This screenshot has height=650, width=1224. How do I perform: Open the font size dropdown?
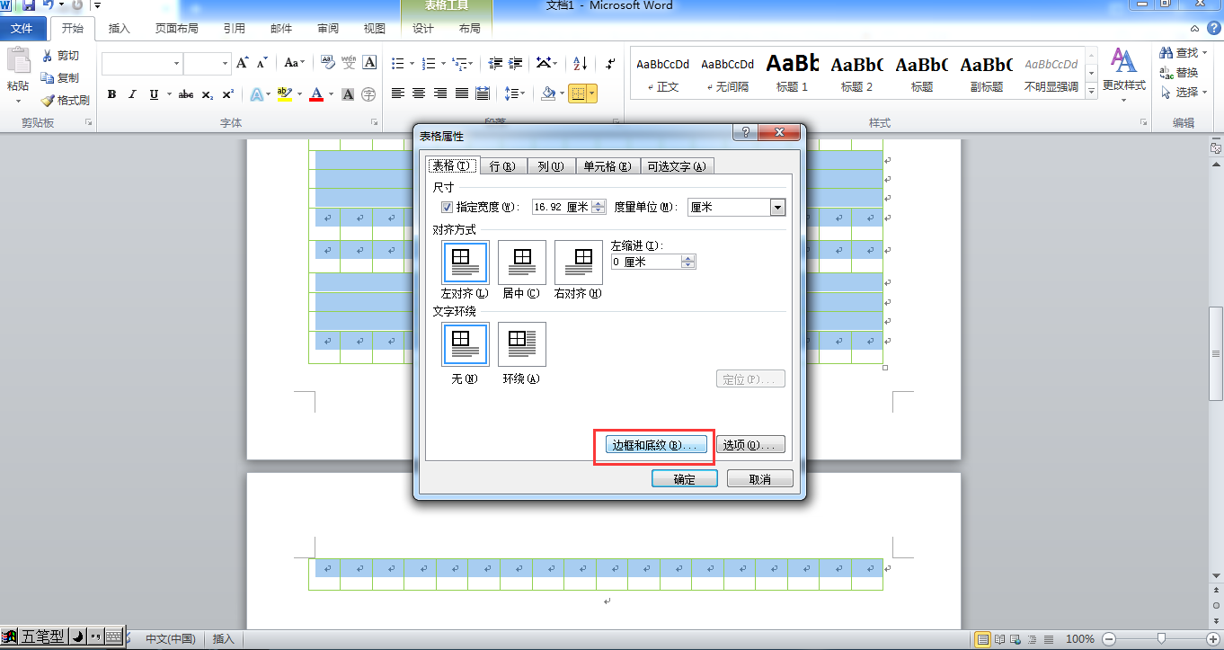225,63
